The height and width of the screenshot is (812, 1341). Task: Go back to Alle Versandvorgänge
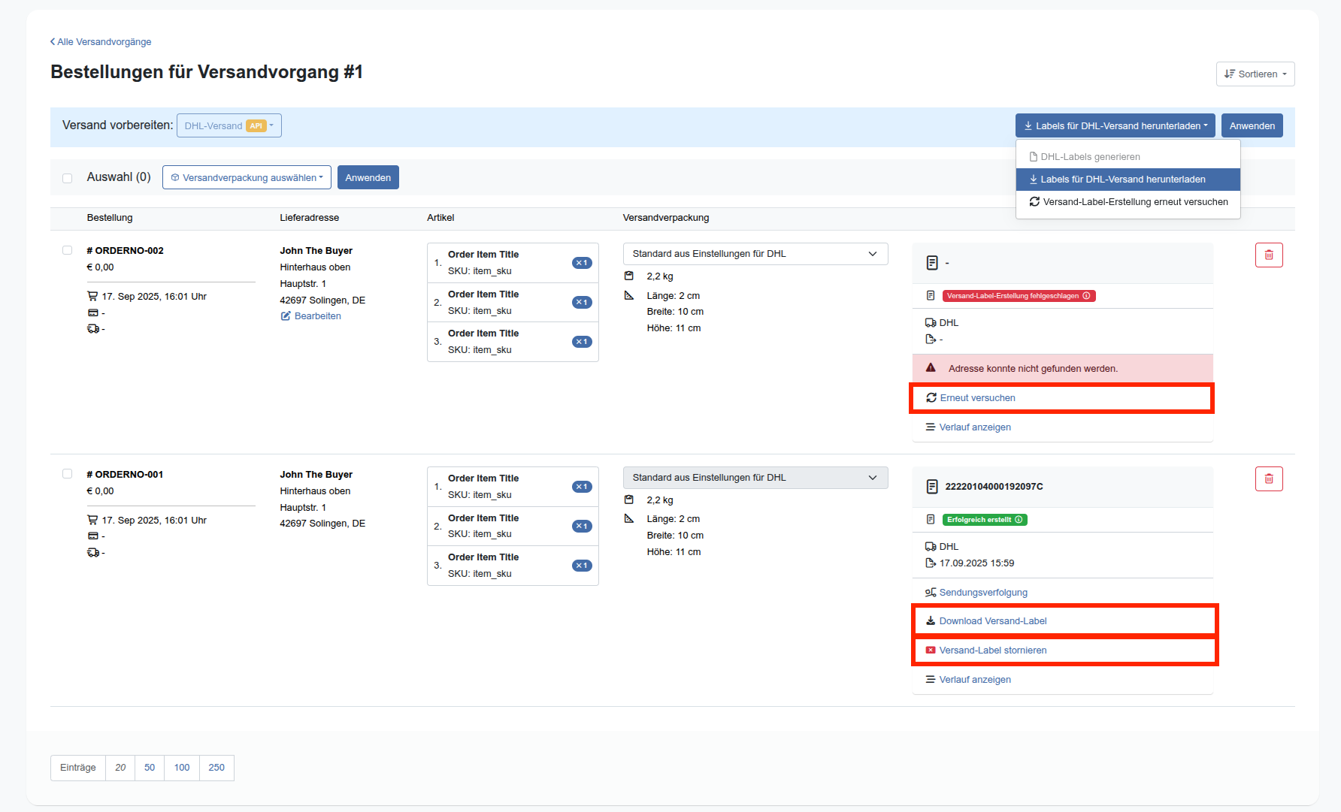pos(101,42)
